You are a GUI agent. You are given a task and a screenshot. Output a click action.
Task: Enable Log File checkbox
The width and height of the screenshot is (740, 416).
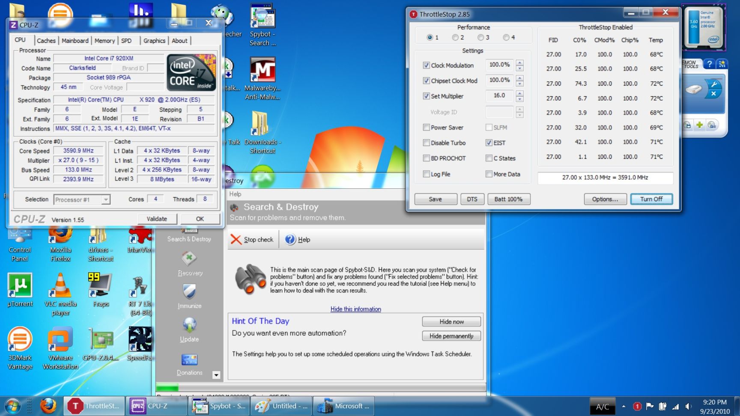coord(426,174)
